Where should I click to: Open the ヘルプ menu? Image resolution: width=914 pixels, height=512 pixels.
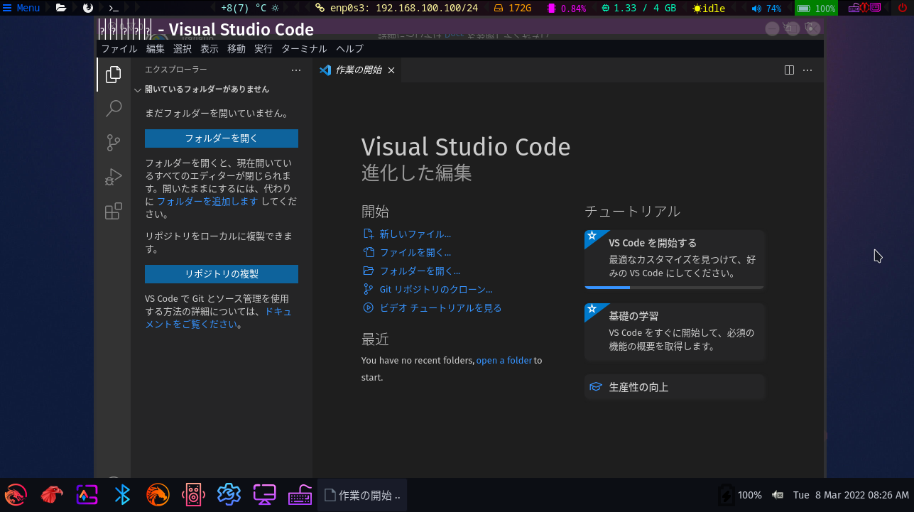tap(349, 49)
